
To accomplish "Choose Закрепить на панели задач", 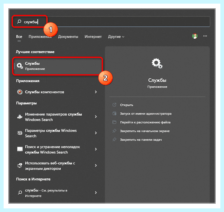I will [141, 140].
